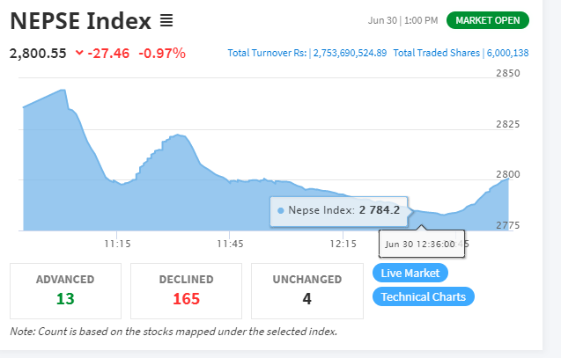Click the Total Traded Shares figure
The image size is (561, 358).
507,53
